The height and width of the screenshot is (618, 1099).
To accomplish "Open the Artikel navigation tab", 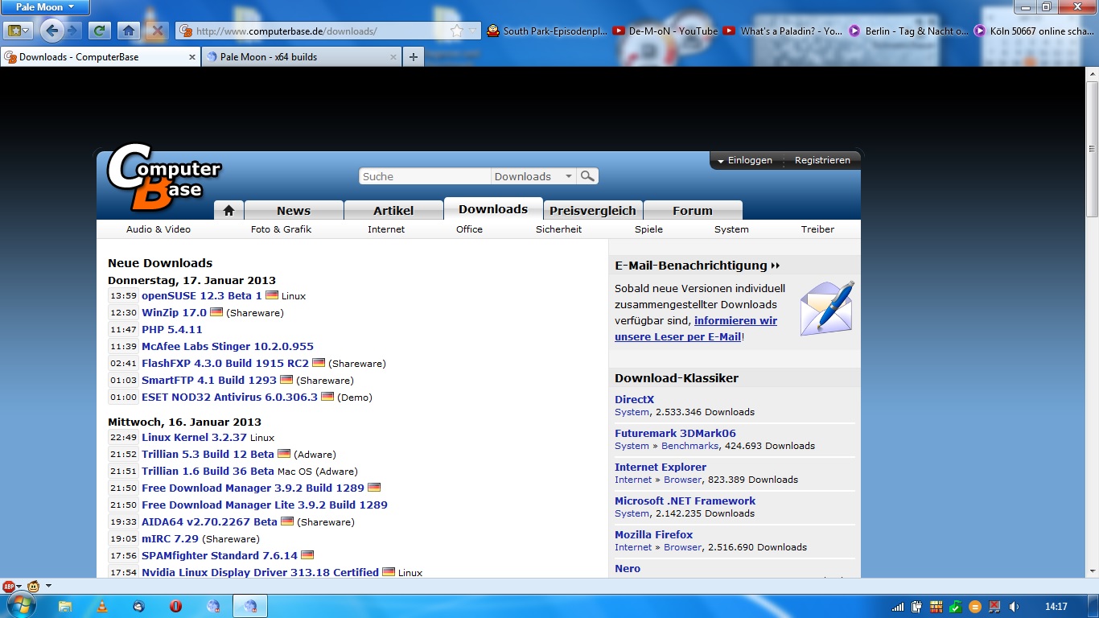I will (393, 210).
